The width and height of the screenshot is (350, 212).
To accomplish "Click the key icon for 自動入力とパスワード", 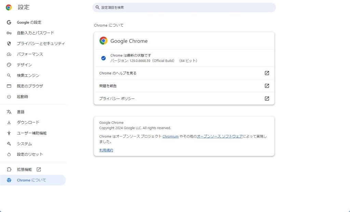I will 9,33.
